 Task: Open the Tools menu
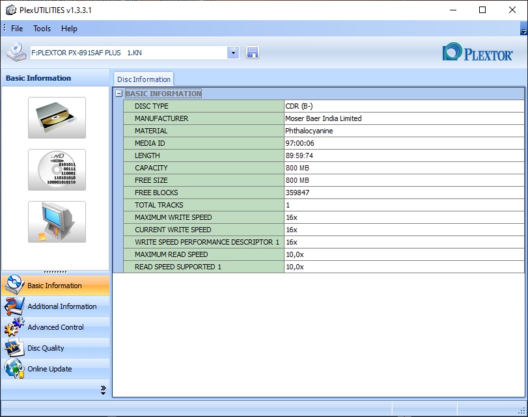42,29
